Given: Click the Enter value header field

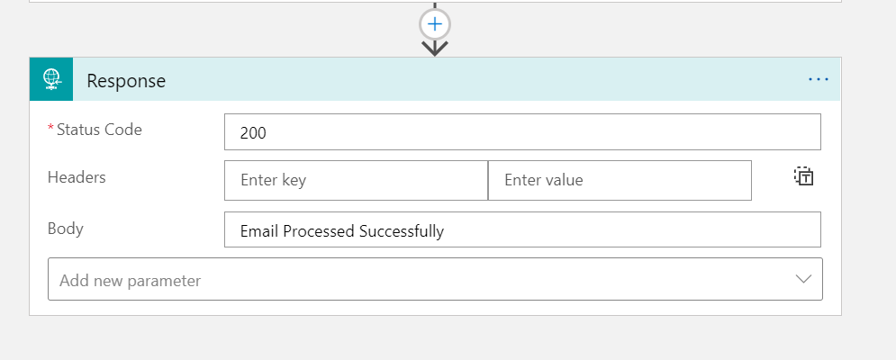Looking at the screenshot, I should (x=620, y=180).
